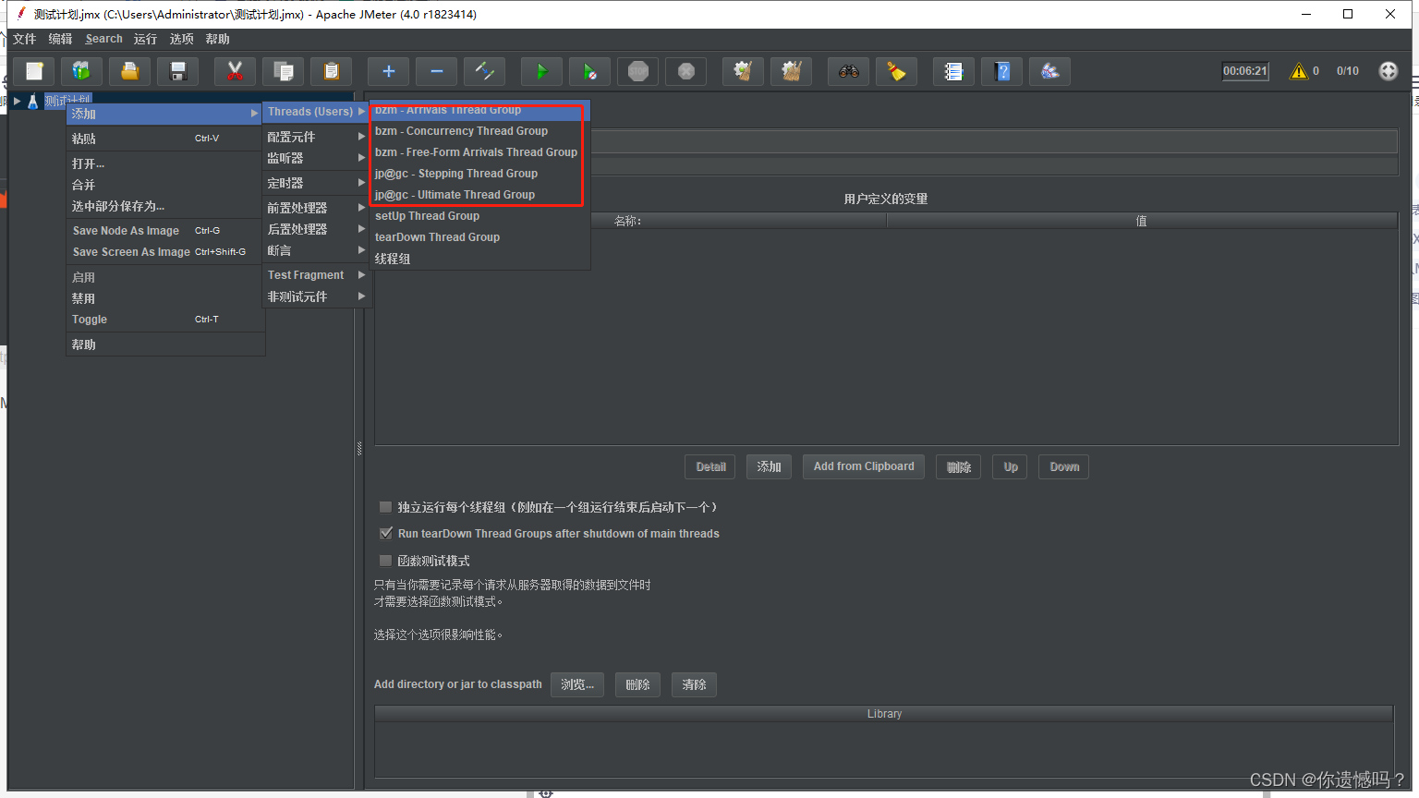Open Search with binoculars icon
The image size is (1419, 798).
tap(848, 71)
